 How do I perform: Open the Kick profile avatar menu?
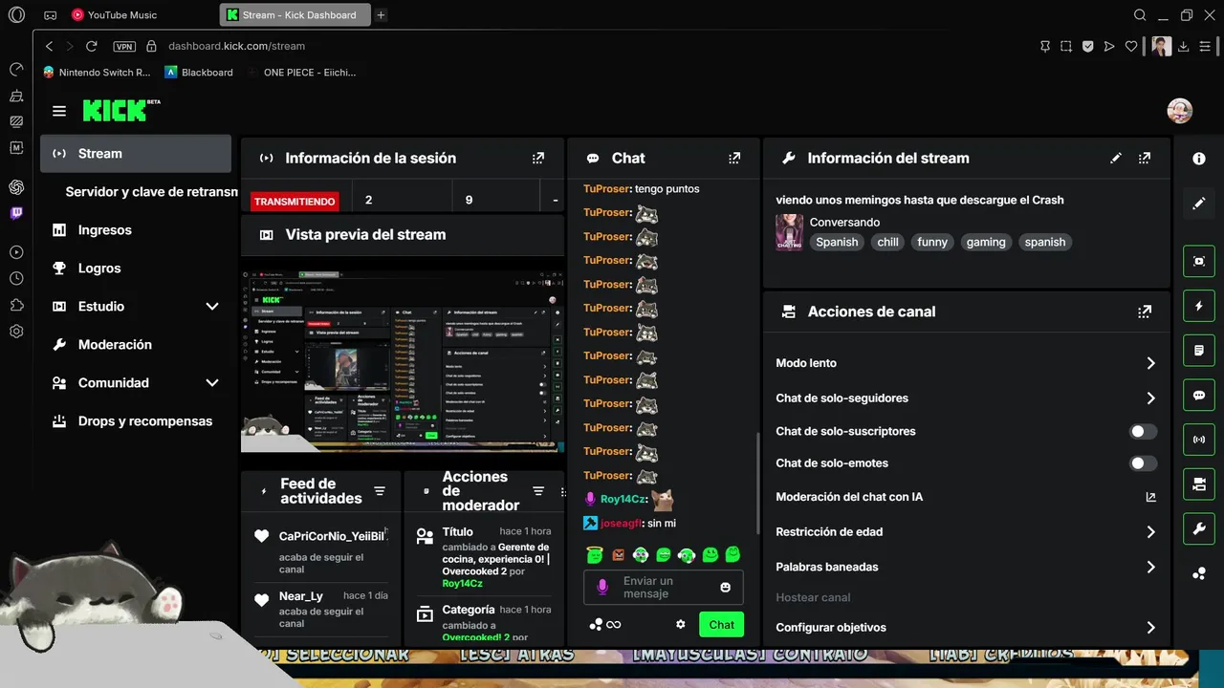pyautogui.click(x=1180, y=111)
